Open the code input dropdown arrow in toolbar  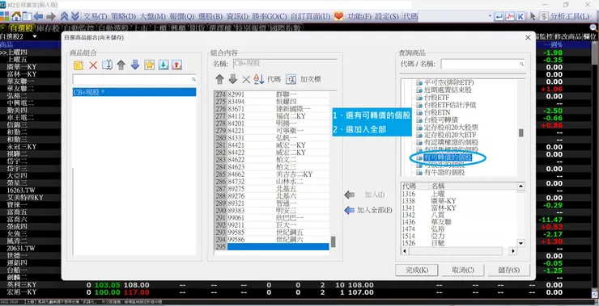point(490,16)
